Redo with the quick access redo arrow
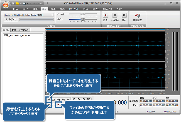The width and height of the screenshot is (181, 122). pos(38,3)
